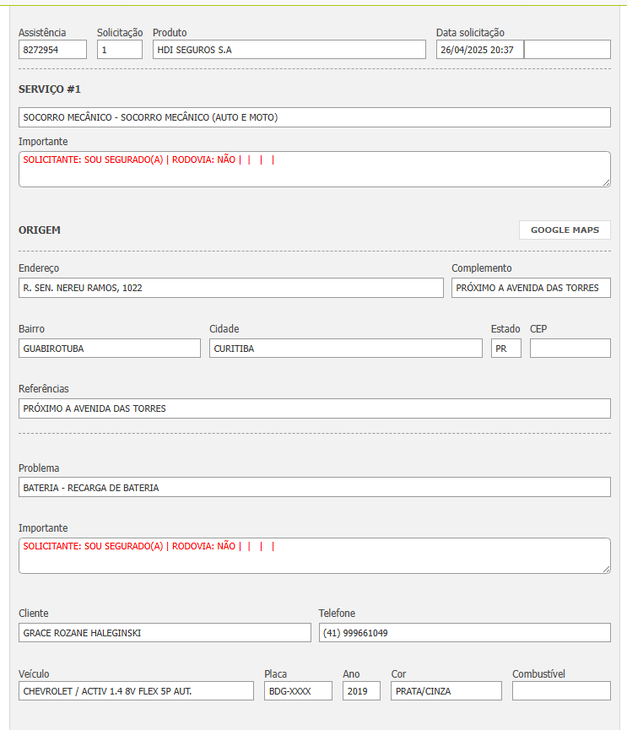Focus the Cidade field showing Curitiba
The height and width of the screenshot is (730, 627).
(346, 349)
